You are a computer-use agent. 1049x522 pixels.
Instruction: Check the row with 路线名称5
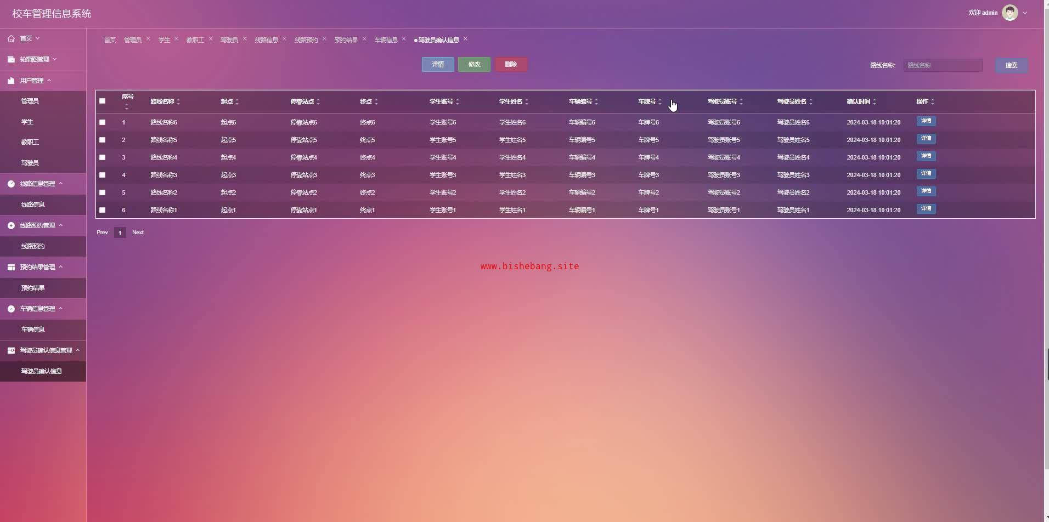(x=102, y=140)
